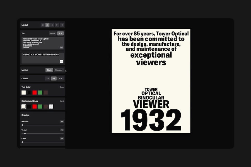Viewport: 251px width, 167px height.
Task: Switch Text mode to Split
Action: pyautogui.click(x=60, y=33)
